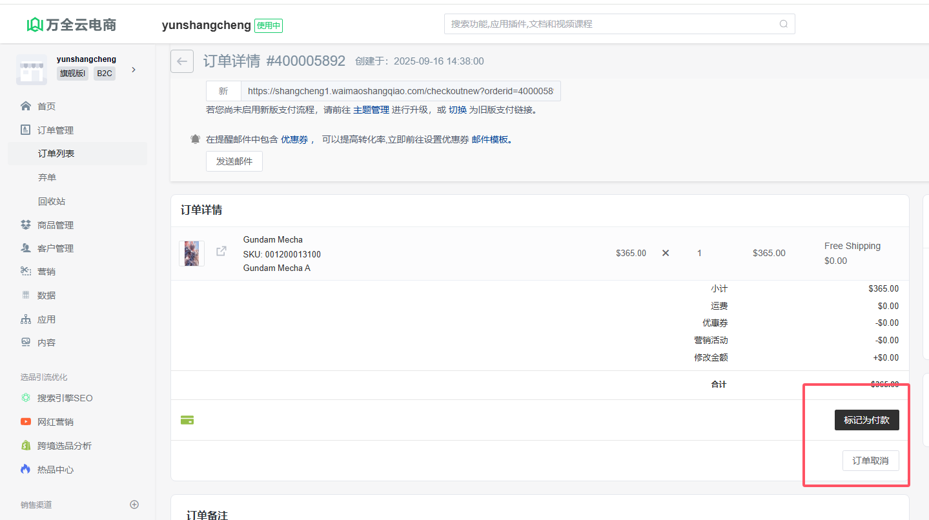Viewport: 929px width, 520px height.
Task: Click the plus icon next to 销售渠道
Action: point(134,505)
